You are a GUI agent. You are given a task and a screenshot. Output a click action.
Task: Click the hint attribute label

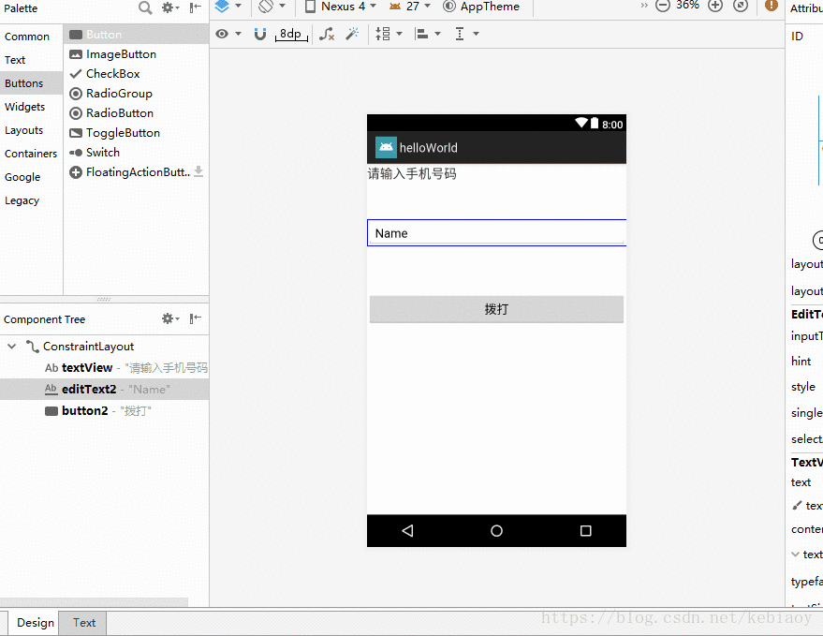801,362
